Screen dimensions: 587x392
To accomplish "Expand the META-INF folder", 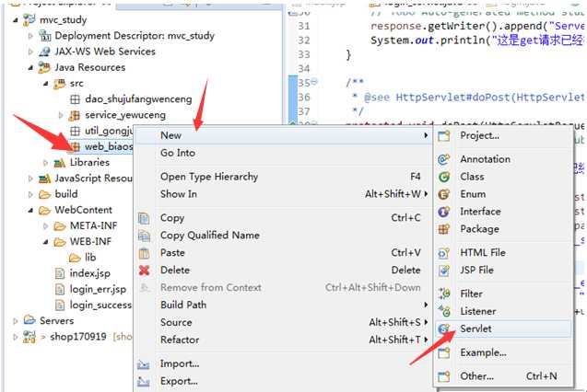I will 46,226.
